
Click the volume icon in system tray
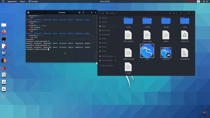[204, 1]
